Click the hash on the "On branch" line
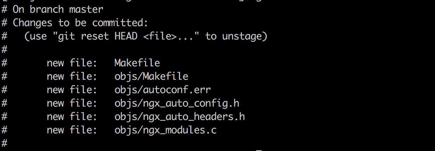Screen dimensions: 435x151 (x=4, y=9)
